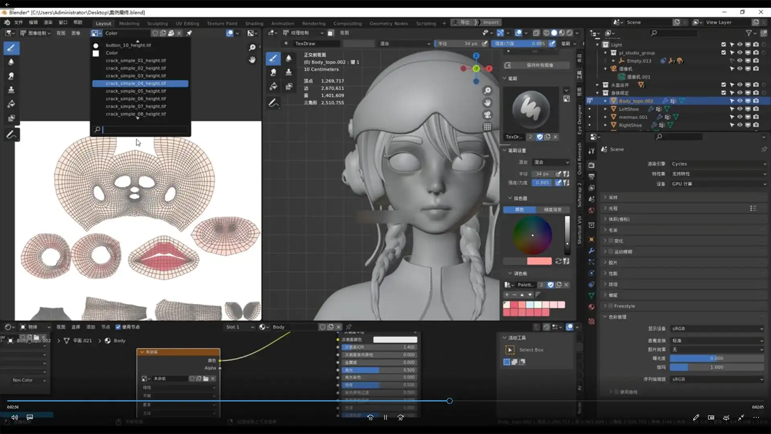This screenshot has height=434, width=771.
Task: Select the Draw brush tool in image editor
Action: tap(11, 48)
